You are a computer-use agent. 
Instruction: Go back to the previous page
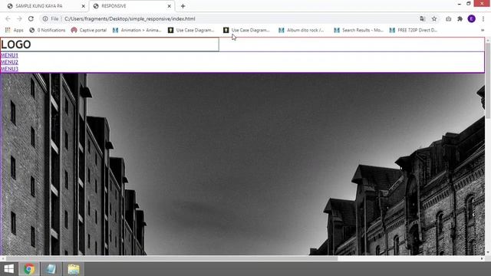[x=8, y=18]
